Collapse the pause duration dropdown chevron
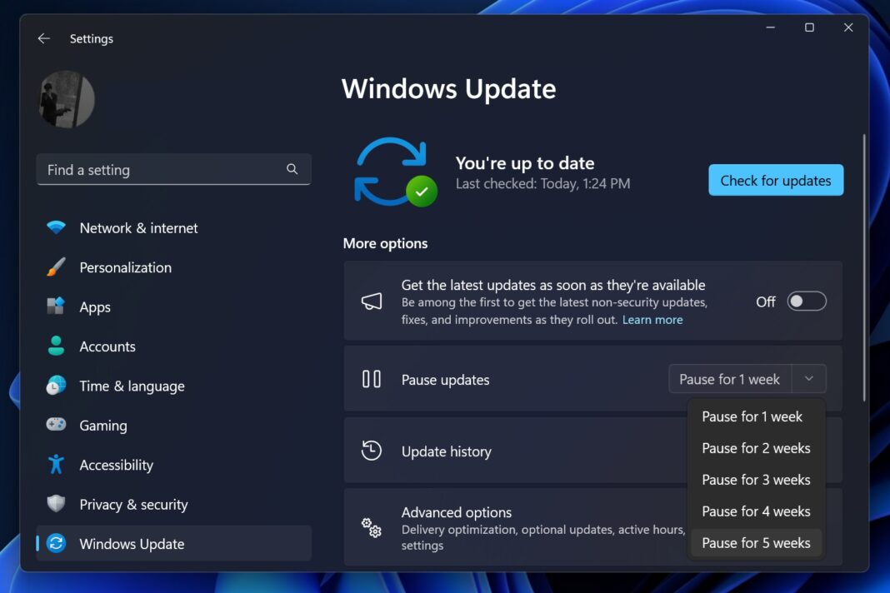 (x=809, y=379)
